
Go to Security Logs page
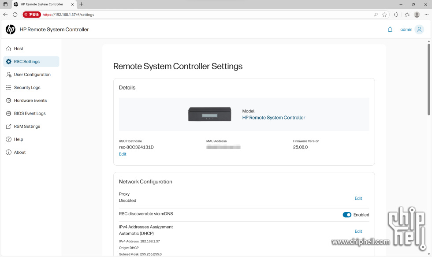pyautogui.click(x=27, y=88)
